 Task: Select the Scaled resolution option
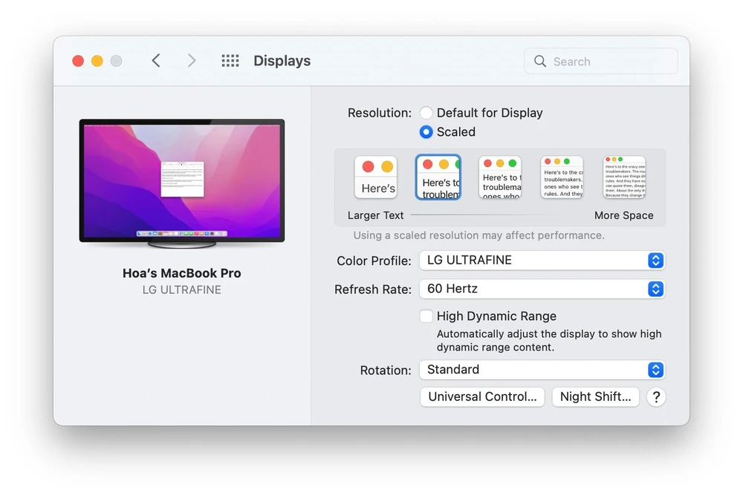coord(426,132)
